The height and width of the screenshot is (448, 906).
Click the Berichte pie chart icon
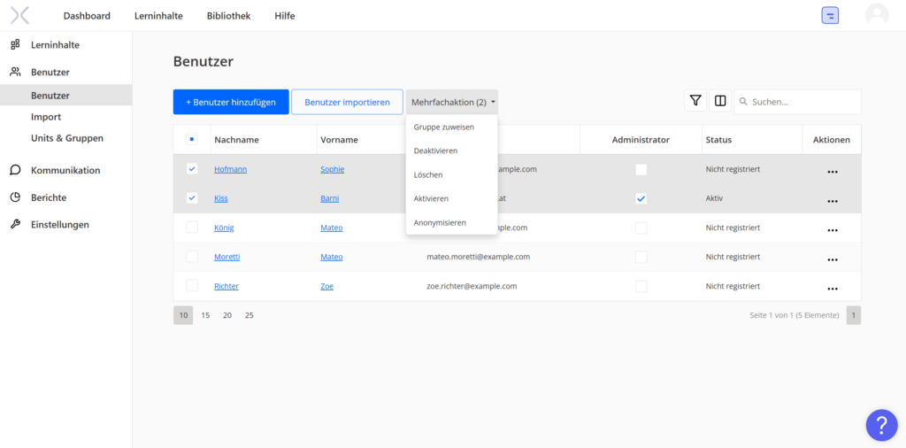coord(16,197)
